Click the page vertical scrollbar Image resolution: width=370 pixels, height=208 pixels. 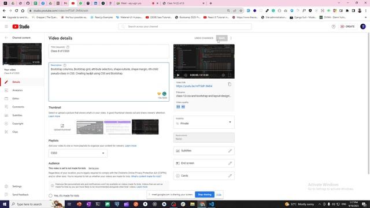coord(369,104)
